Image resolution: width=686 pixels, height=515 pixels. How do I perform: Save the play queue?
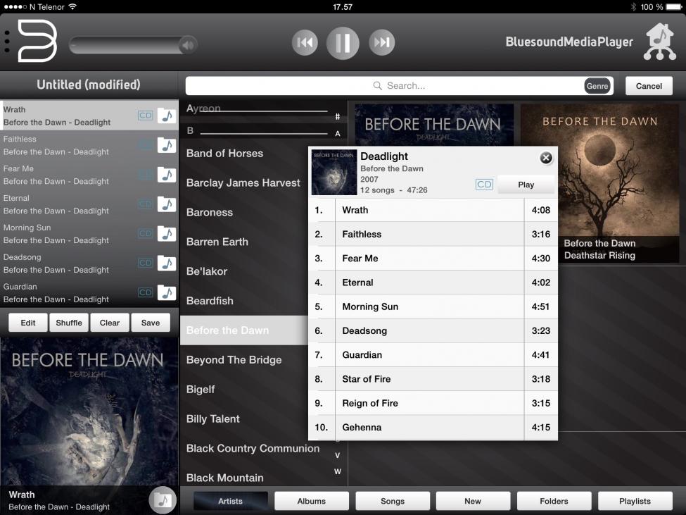point(151,323)
